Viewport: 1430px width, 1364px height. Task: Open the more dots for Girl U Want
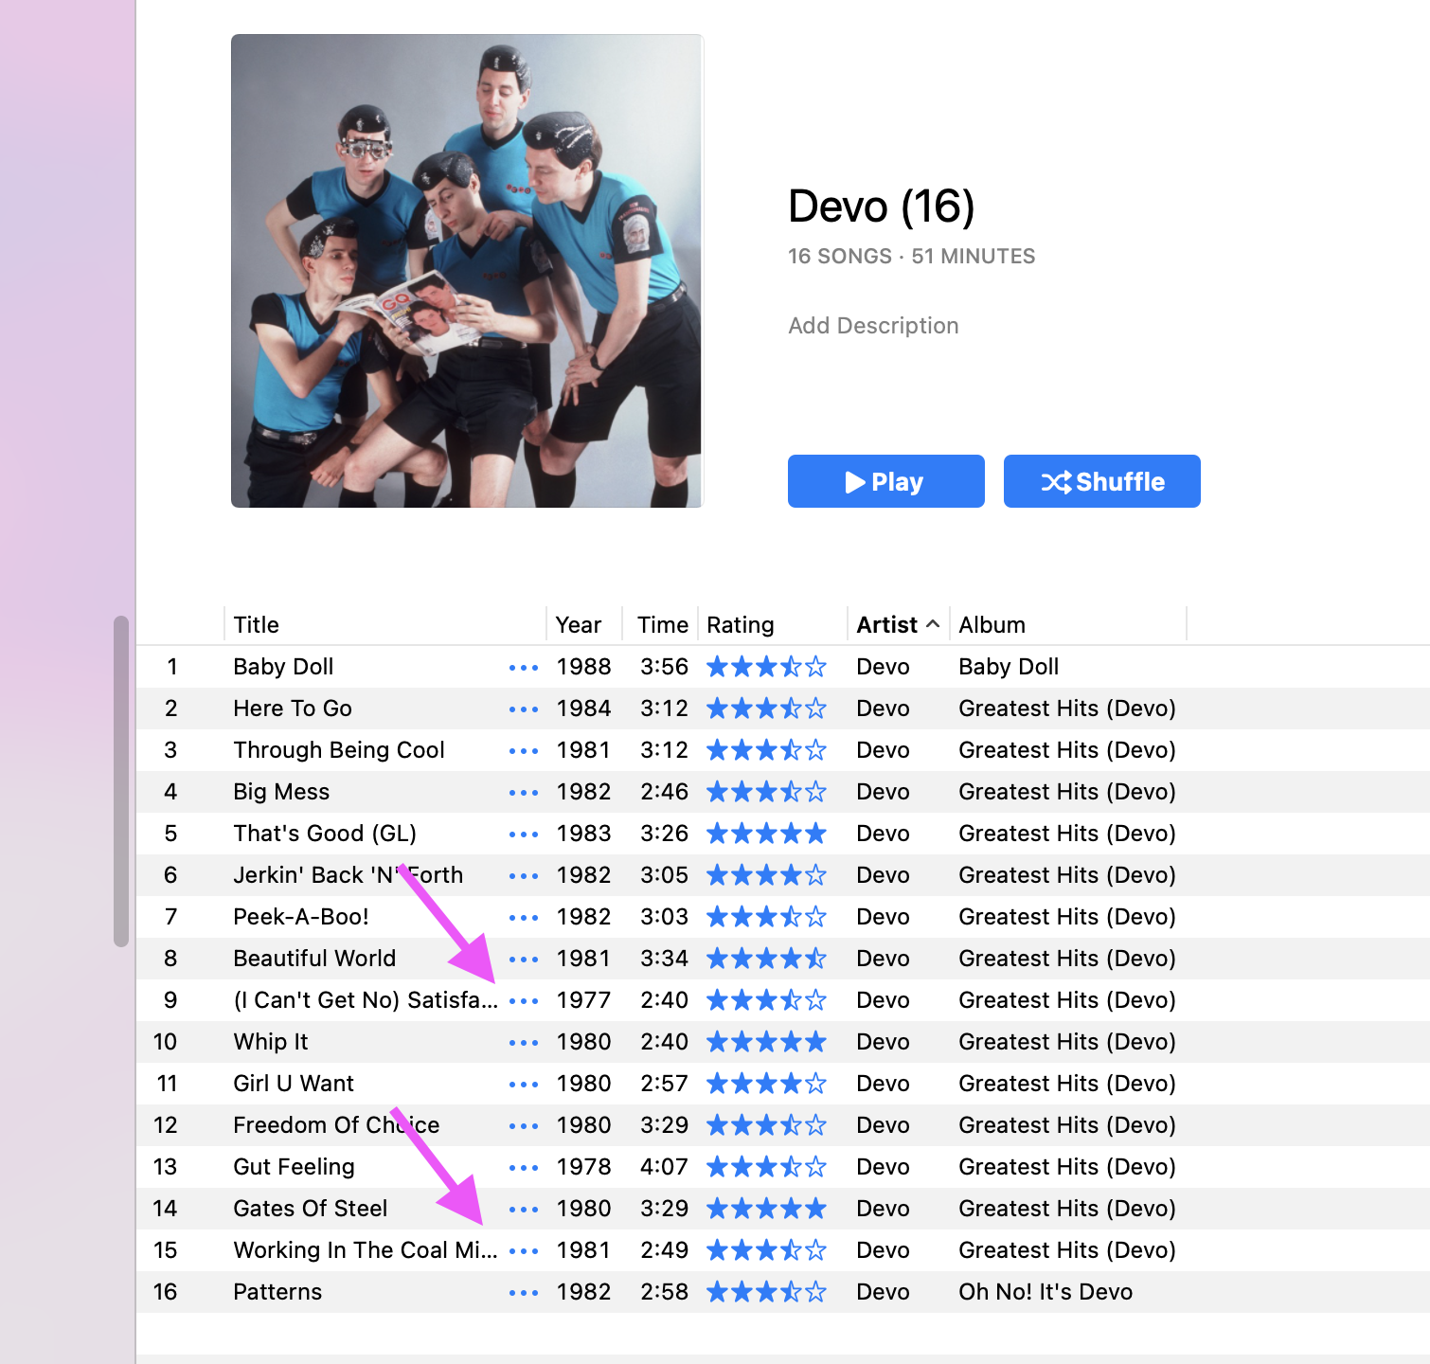click(x=524, y=1085)
